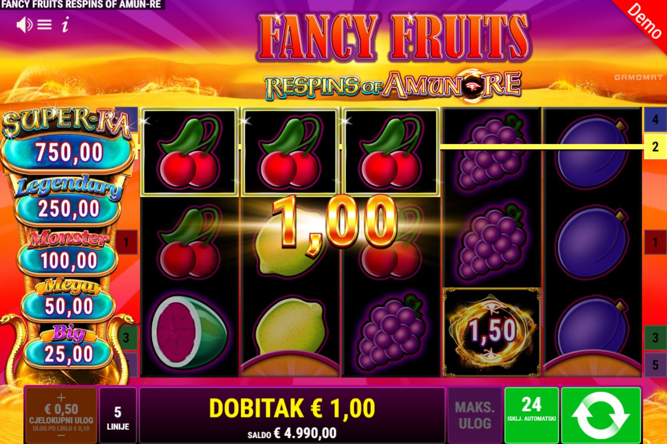Decrease total bet with minus sign
The width and height of the screenshot is (667, 444).
pyautogui.click(x=61, y=436)
